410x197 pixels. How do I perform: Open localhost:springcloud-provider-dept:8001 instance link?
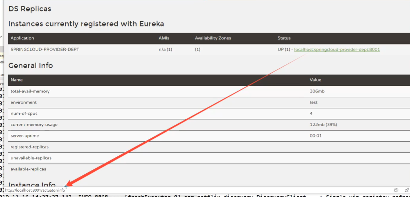[x=337, y=49]
